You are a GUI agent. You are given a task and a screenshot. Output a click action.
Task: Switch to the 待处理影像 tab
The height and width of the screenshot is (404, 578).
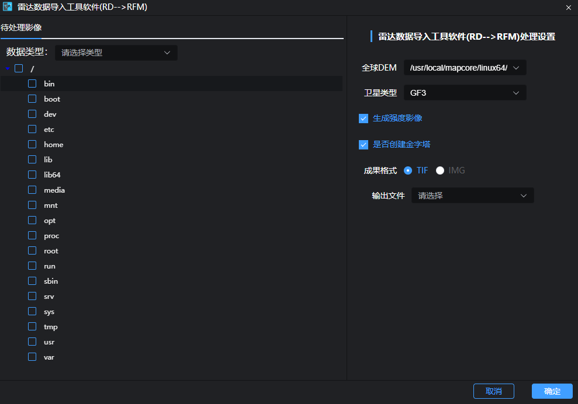(x=21, y=27)
